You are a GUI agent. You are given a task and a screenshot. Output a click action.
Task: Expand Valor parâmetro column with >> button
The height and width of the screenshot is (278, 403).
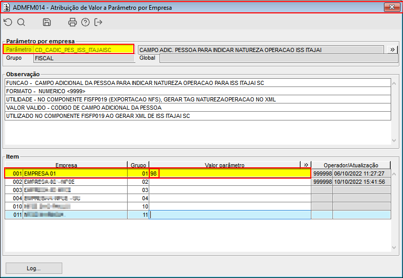(306, 165)
